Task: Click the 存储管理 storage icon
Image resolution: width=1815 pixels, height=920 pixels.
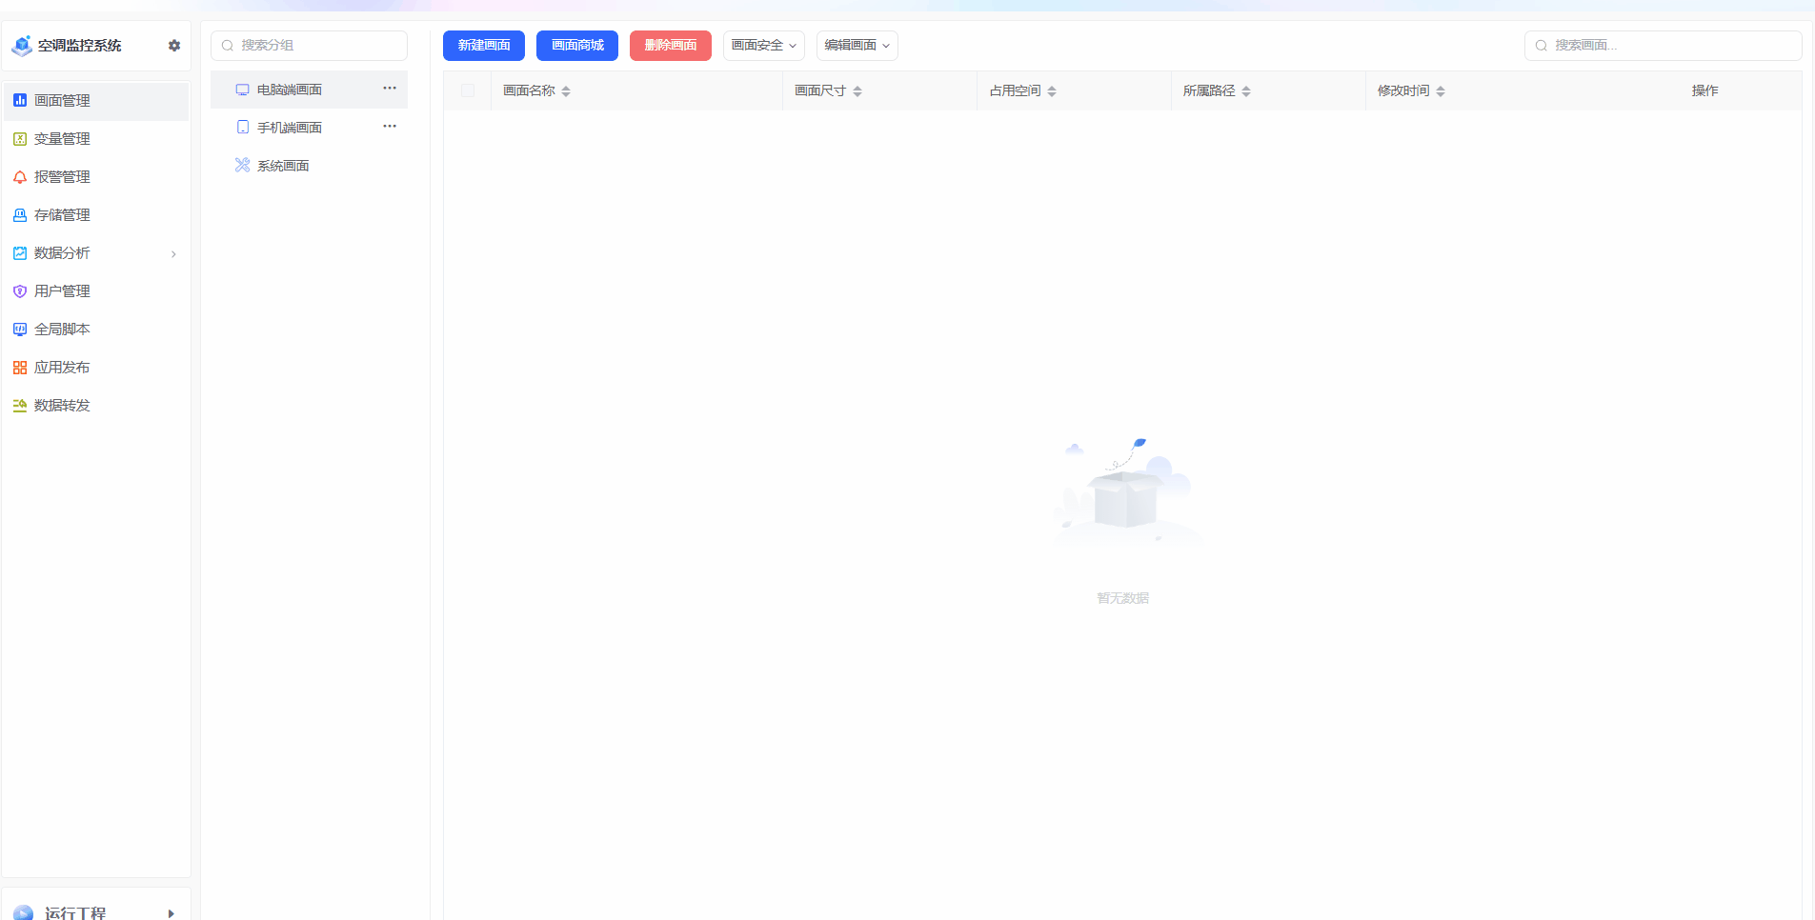Action: click(x=20, y=215)
